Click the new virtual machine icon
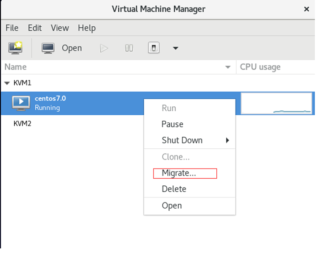The height and width of the screenshot is (260, 318). pos(15,48)
